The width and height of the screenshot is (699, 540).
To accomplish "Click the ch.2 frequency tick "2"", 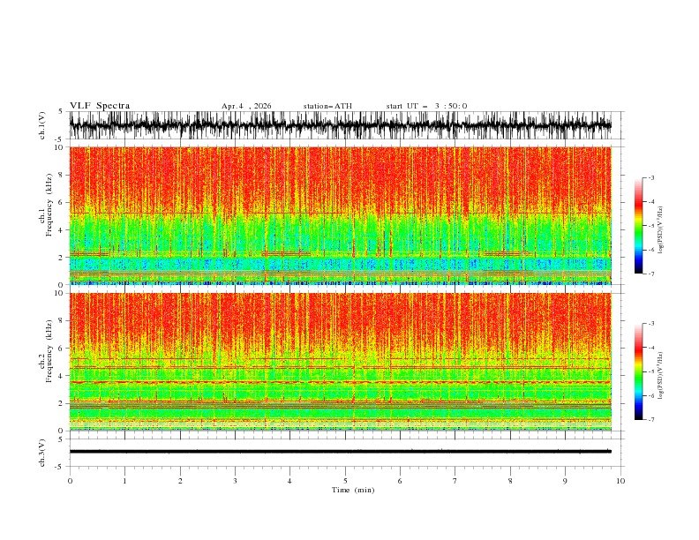I will pyautogui.click(x=61, y=403).
